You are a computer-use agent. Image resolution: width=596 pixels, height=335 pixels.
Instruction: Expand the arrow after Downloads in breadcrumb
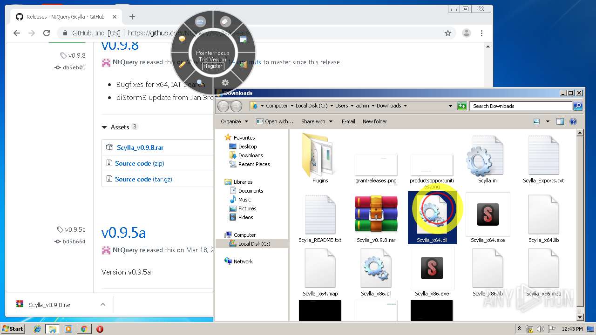click(x=405, y=106)
